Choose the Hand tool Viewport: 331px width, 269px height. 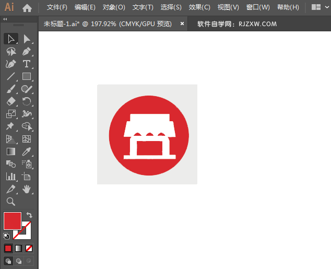[27, 189]
